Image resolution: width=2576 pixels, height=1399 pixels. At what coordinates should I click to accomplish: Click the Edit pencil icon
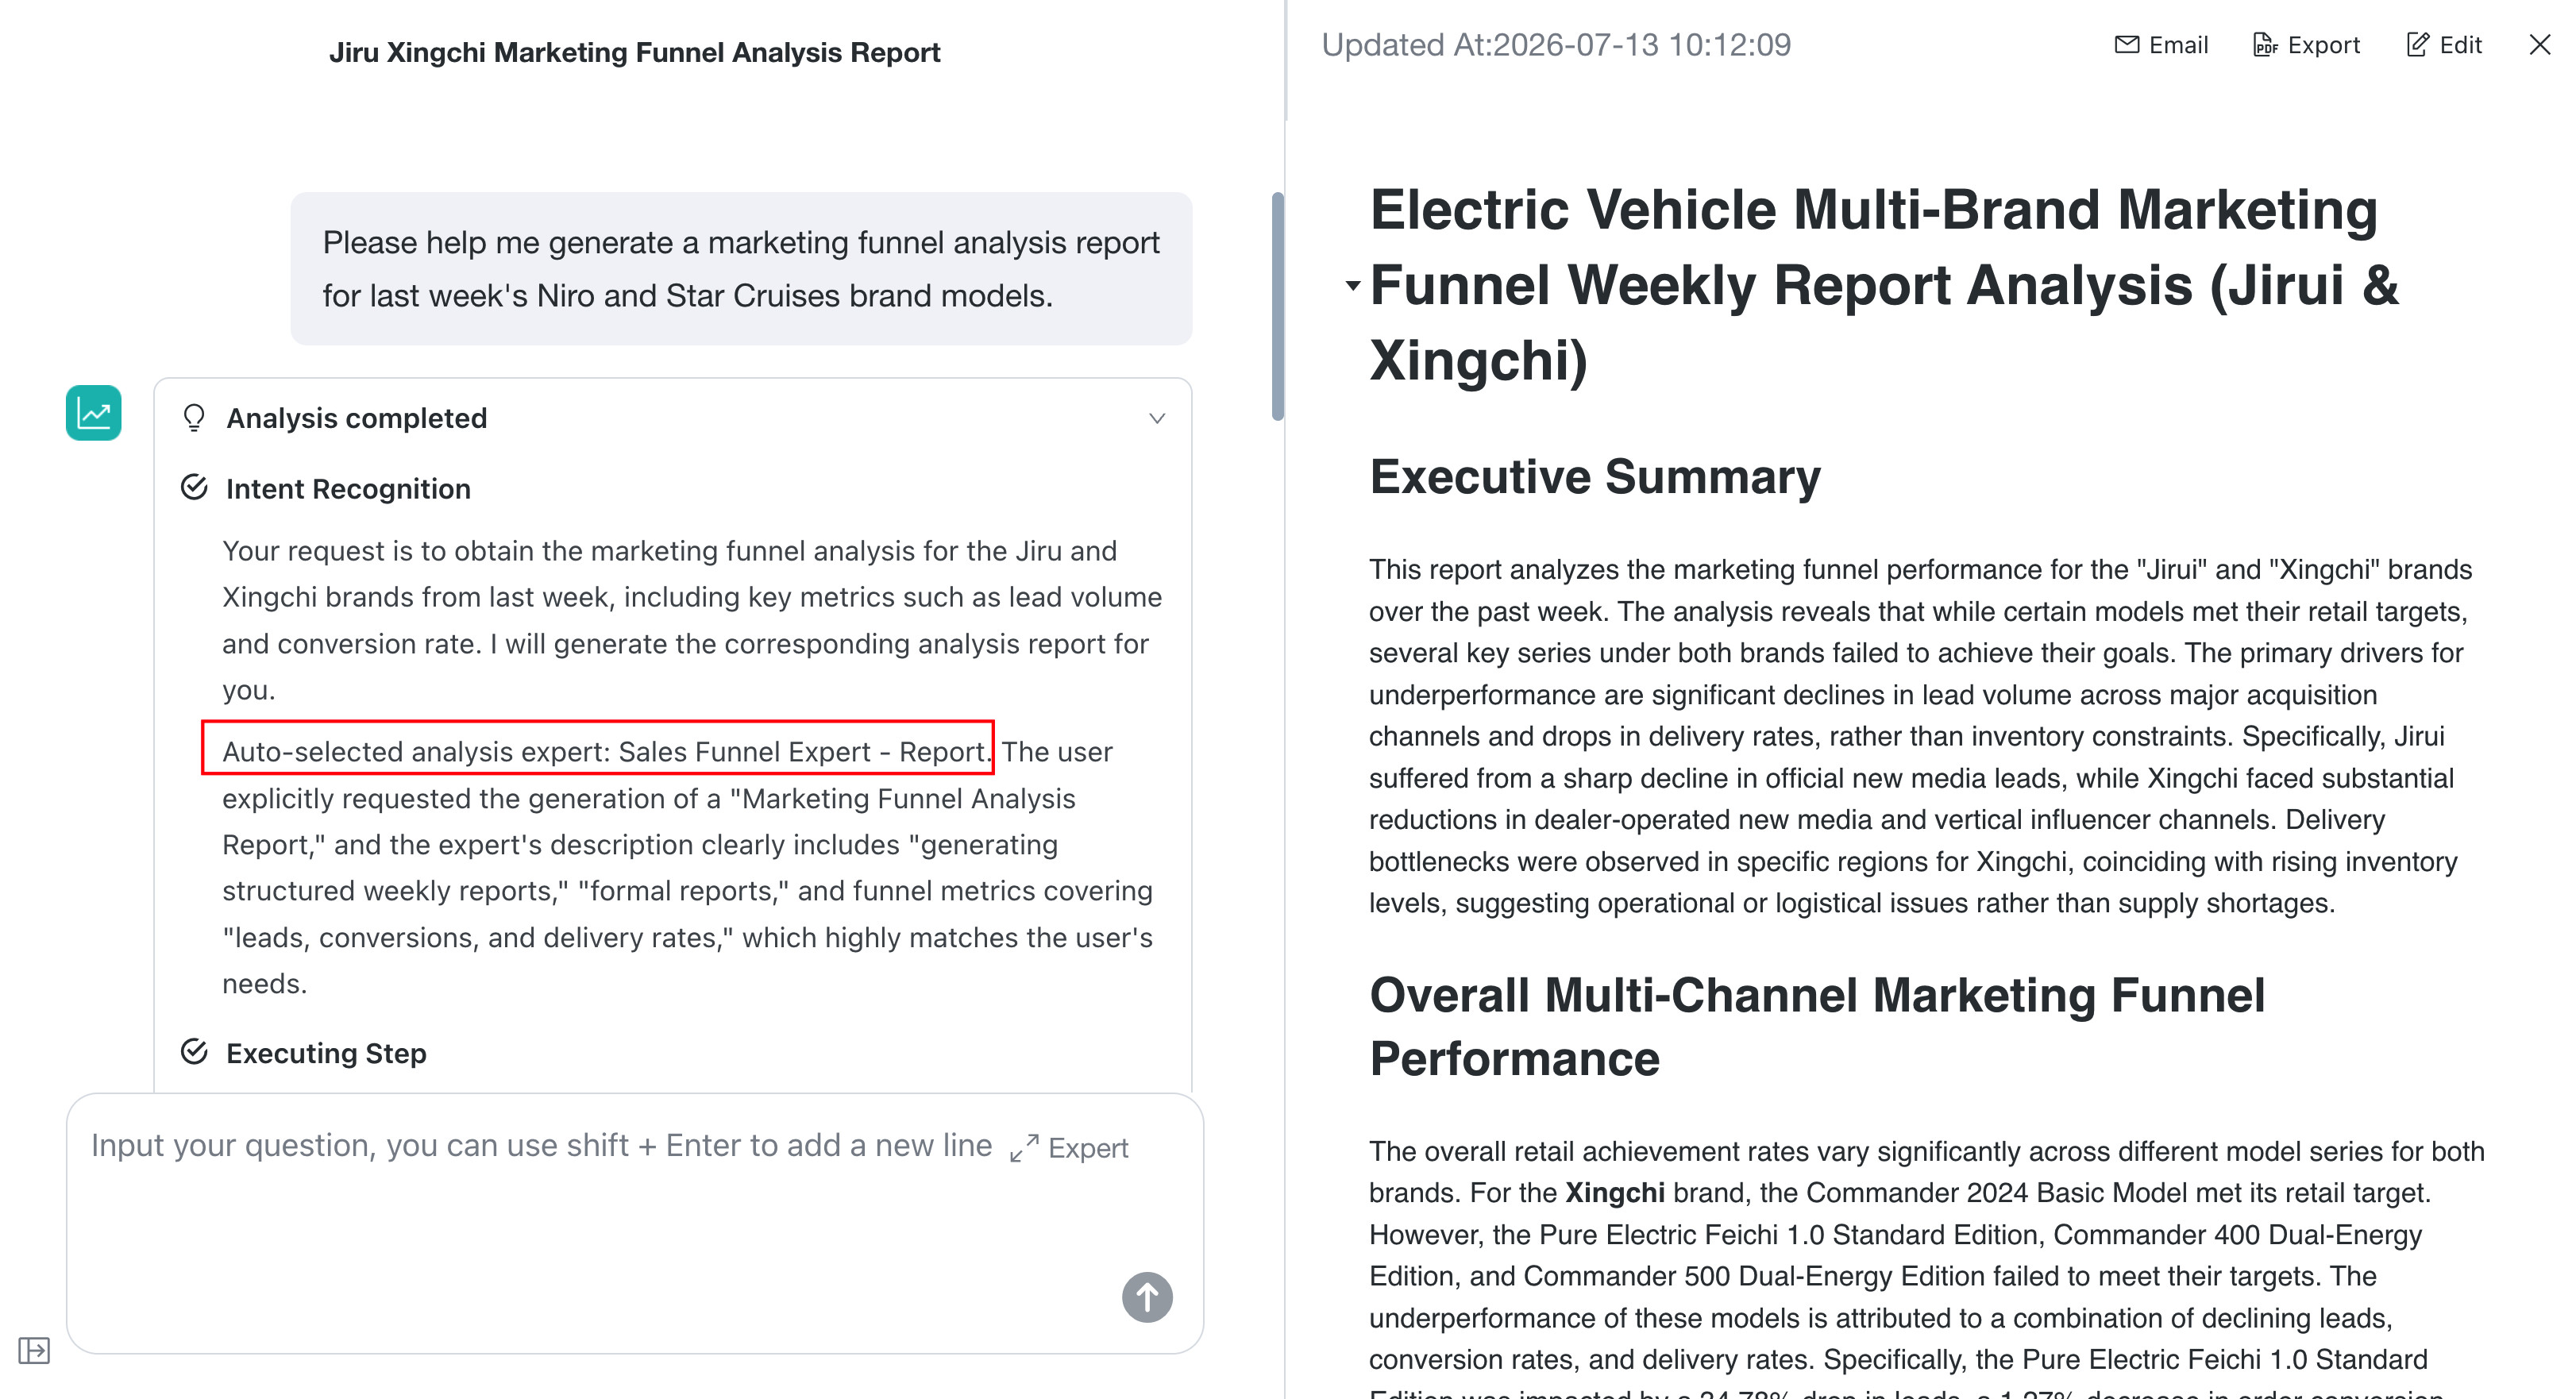[2417, 45]
